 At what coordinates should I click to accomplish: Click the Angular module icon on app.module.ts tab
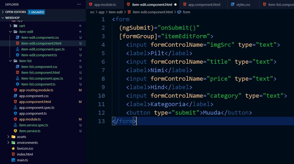(x=90, y=4)
